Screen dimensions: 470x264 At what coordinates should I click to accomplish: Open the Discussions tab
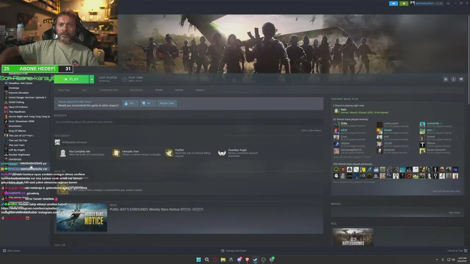[136, 90]
